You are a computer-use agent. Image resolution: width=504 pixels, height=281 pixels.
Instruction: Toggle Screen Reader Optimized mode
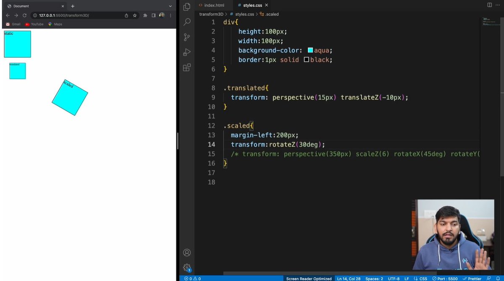pos(309,278)
